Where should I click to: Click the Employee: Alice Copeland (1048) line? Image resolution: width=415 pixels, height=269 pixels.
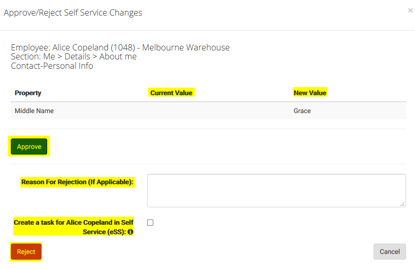pos(120,48)
